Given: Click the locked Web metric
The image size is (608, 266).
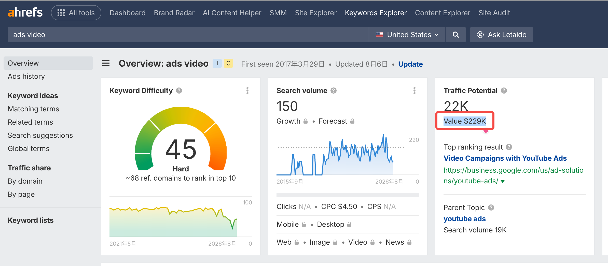Looking at the screenshot, I should [287, 242].
